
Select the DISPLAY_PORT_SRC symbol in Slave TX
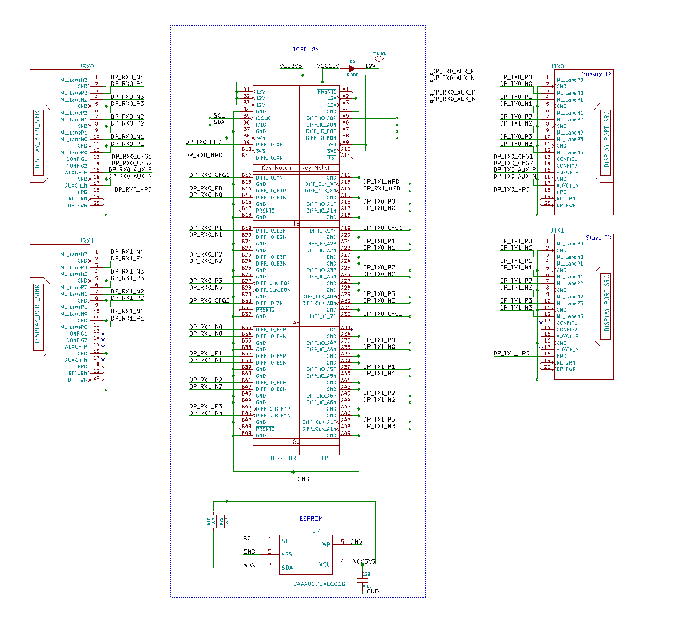pos(606,304)
